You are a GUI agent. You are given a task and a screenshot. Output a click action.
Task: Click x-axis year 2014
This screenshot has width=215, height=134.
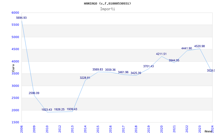[x=85, y=129]
